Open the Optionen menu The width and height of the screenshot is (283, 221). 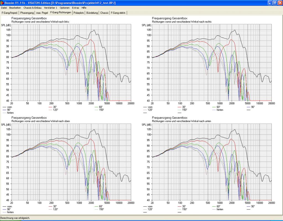point(65,8)
